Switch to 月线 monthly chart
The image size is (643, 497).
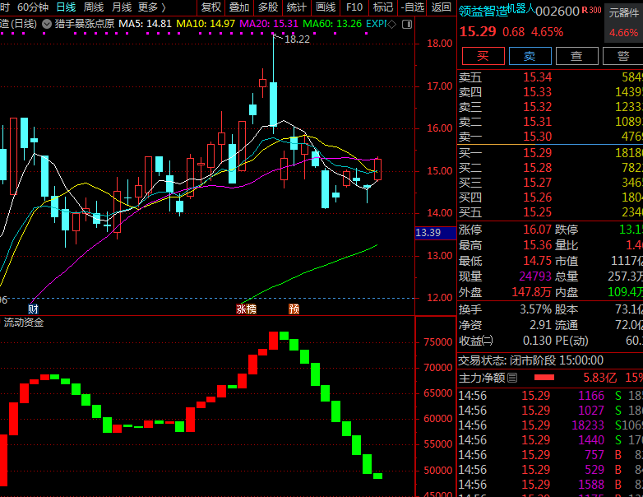(x=122, y=7)
